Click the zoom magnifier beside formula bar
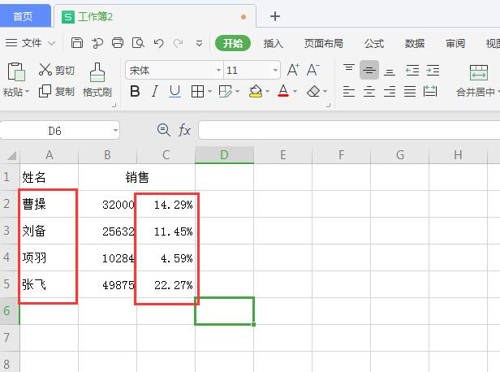Screen dimensions: 500x372 click(164, 130)
